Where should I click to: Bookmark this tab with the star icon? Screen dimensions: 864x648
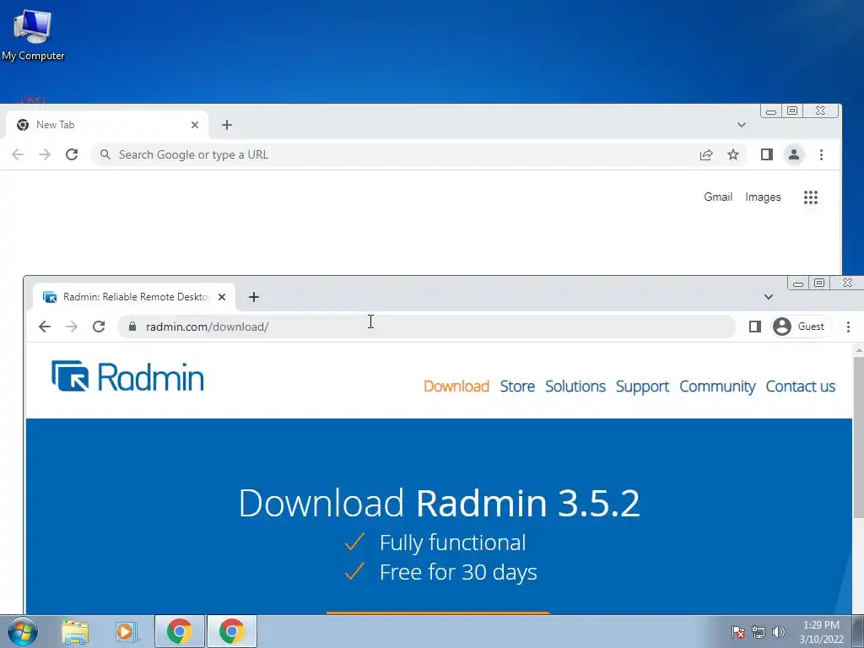click(x=733, y=155)
